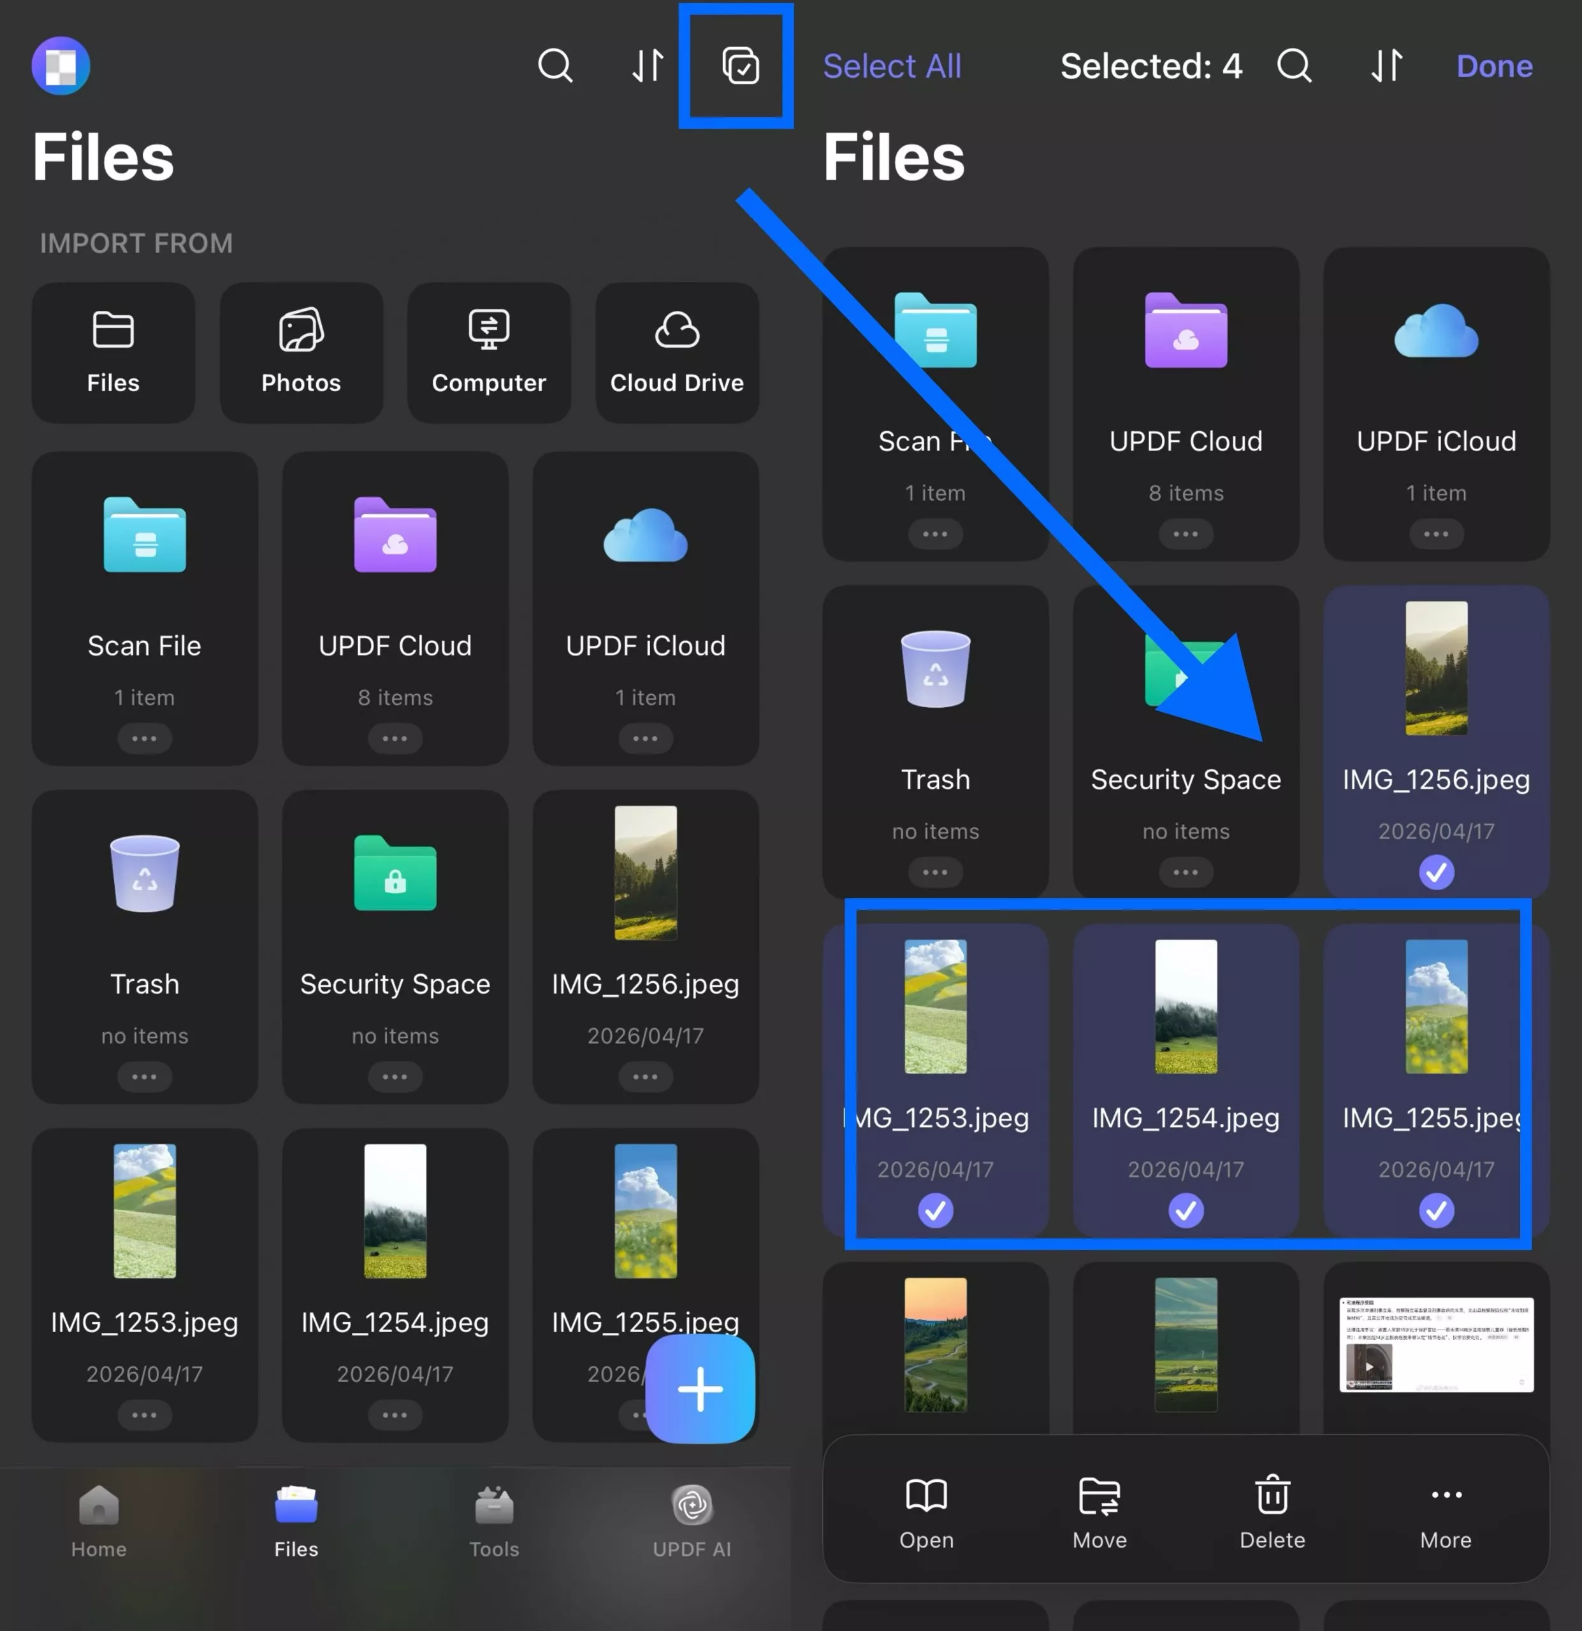Open search in left Files panel
1582x1631 pixels.
(x=555, y=66)
